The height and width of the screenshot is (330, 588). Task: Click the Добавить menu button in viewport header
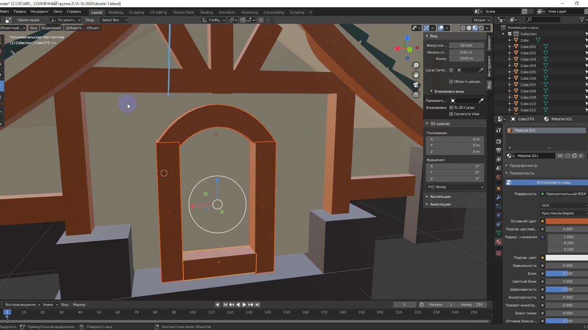[x=73, y=28]
